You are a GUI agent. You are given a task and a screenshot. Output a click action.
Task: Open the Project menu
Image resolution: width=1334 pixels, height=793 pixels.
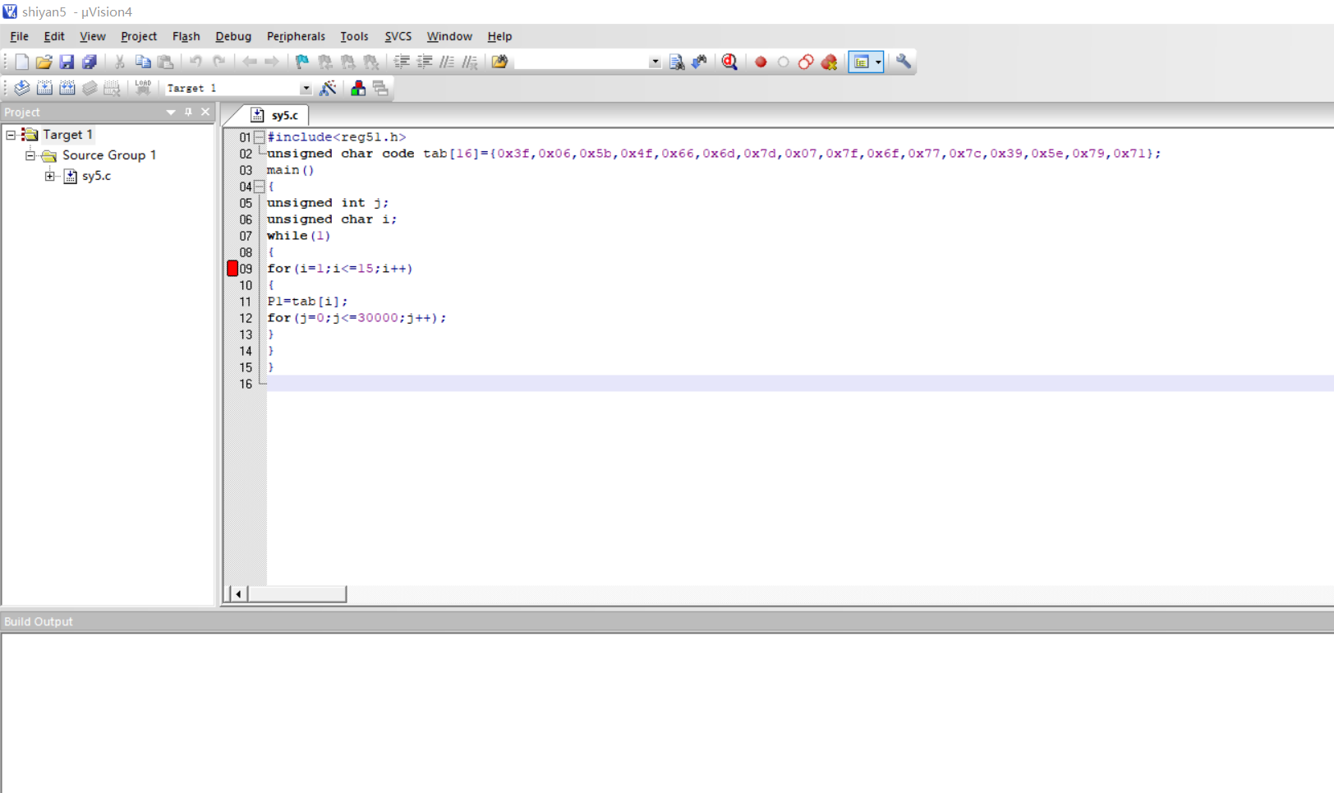(139, 36)
